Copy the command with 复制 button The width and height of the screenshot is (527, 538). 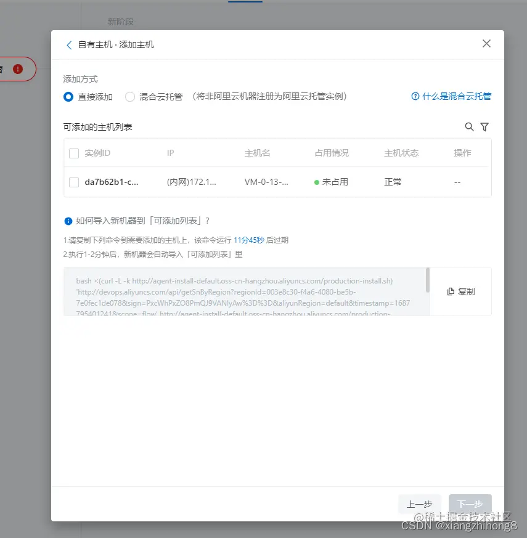pos(461,291)
